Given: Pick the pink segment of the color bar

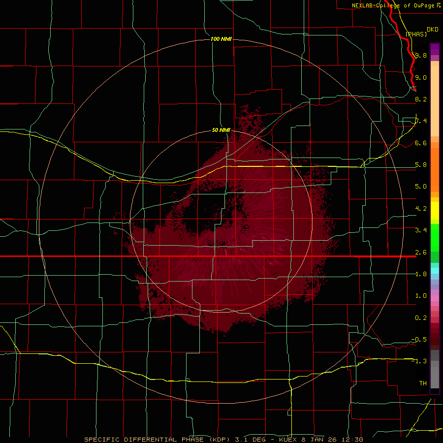Looking at the screenshot, I should 435,298.
